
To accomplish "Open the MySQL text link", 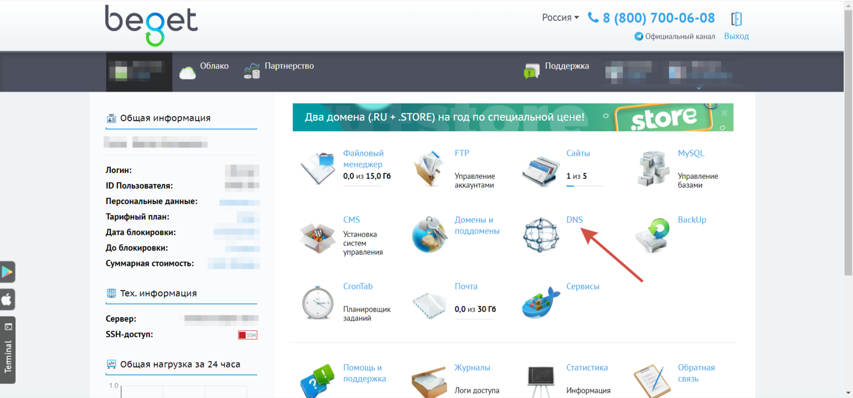I will (691, 153).
